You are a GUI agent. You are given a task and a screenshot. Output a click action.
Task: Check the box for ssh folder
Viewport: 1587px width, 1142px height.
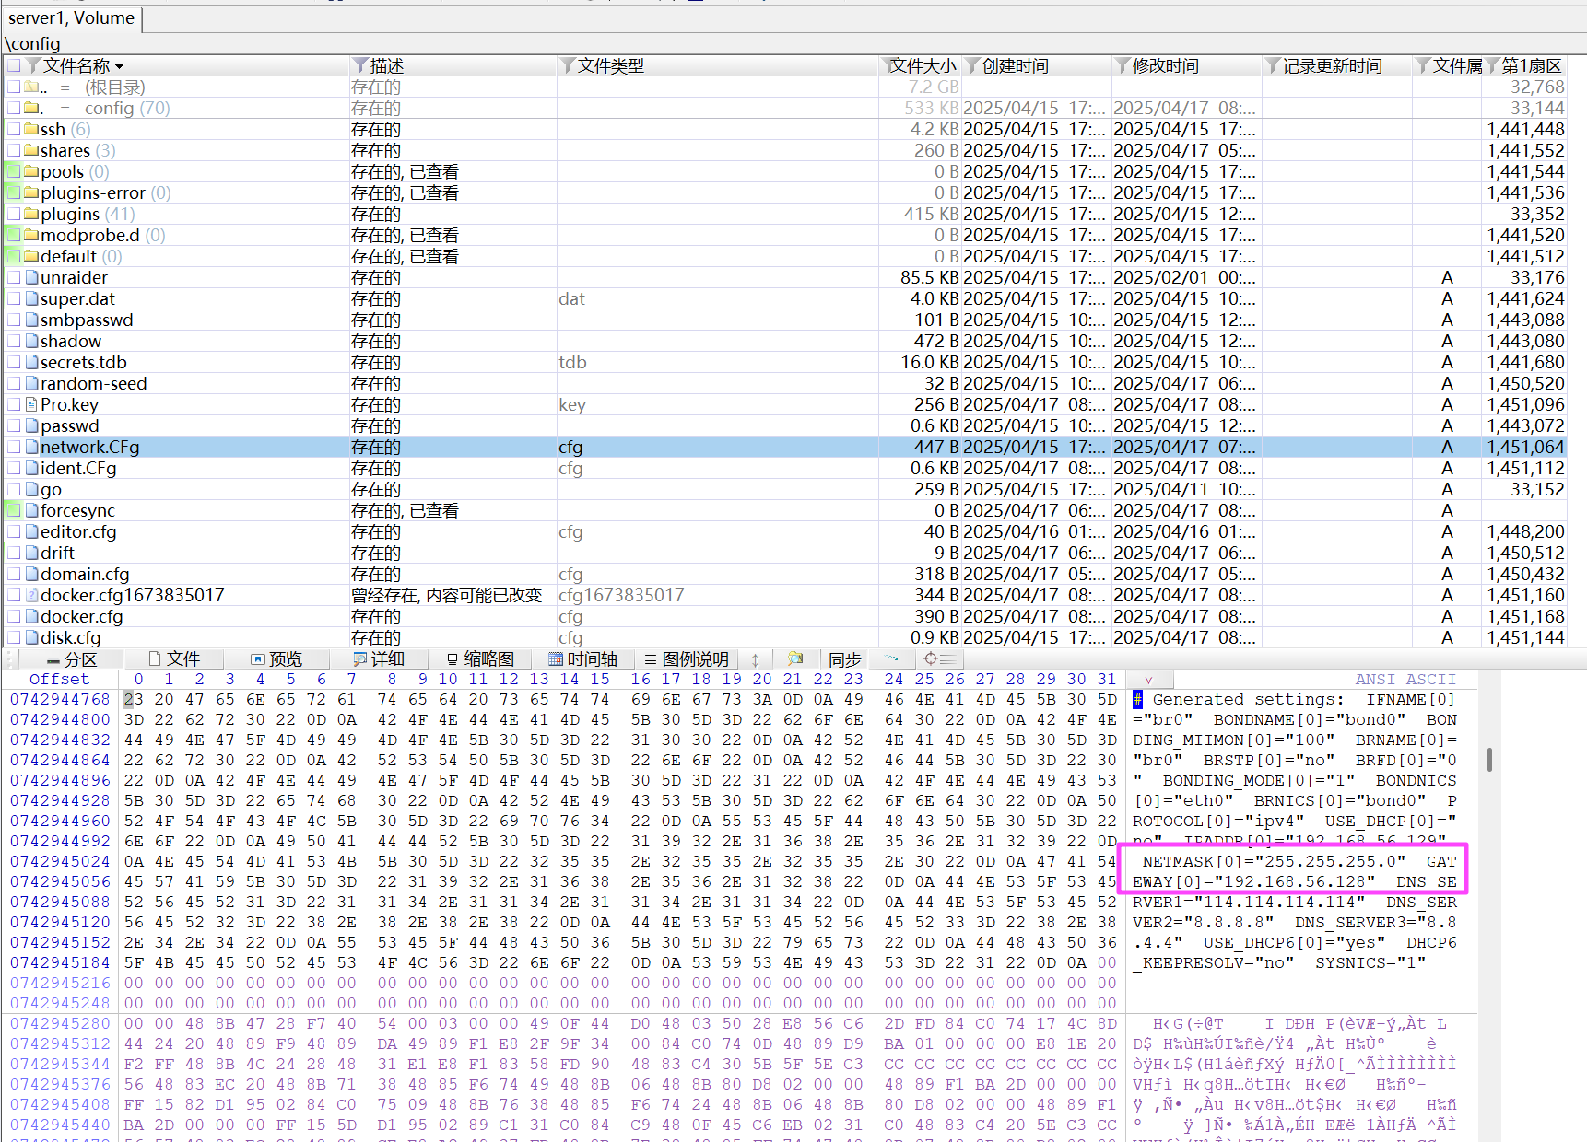14,129
